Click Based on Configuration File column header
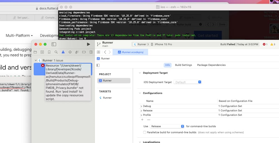279x143 pixels. tap(235, 101)
